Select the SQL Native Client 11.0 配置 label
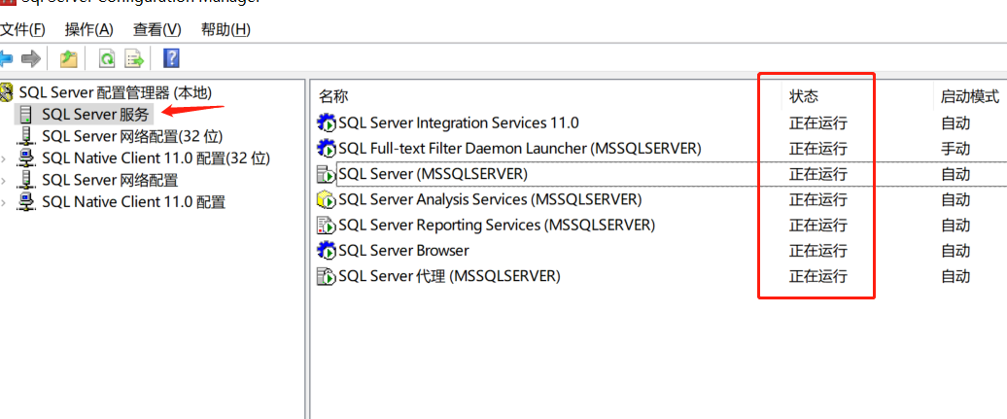The width and height of the screenshot is (1007, 419). click(x=133, y=202)
